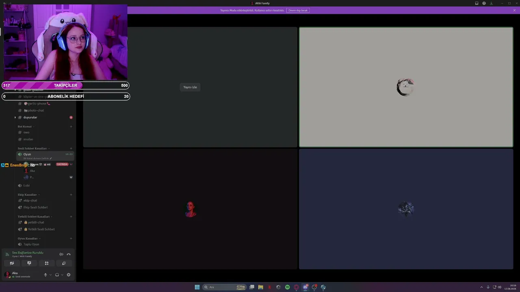Click the screen share button
This screenshot has width=520, height=292.
pos(29,263)
